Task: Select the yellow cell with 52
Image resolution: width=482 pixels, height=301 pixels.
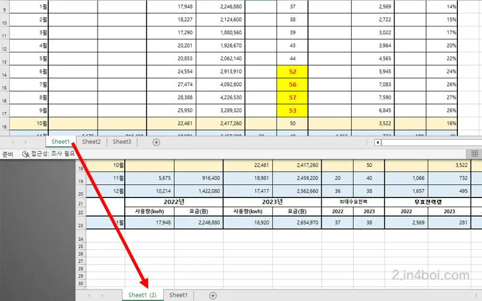Action: (x=292, y=72)
